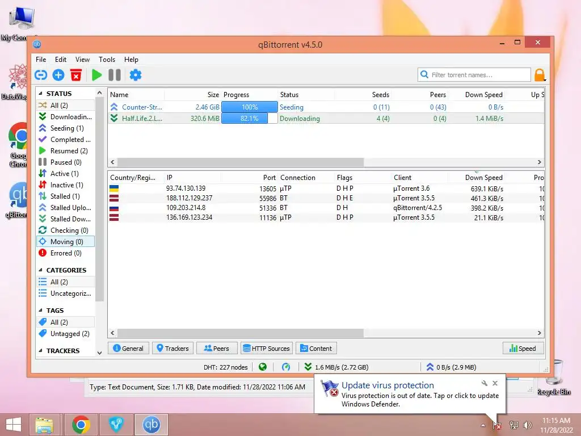Select the Stalled Downloading filter

(66, 219)
